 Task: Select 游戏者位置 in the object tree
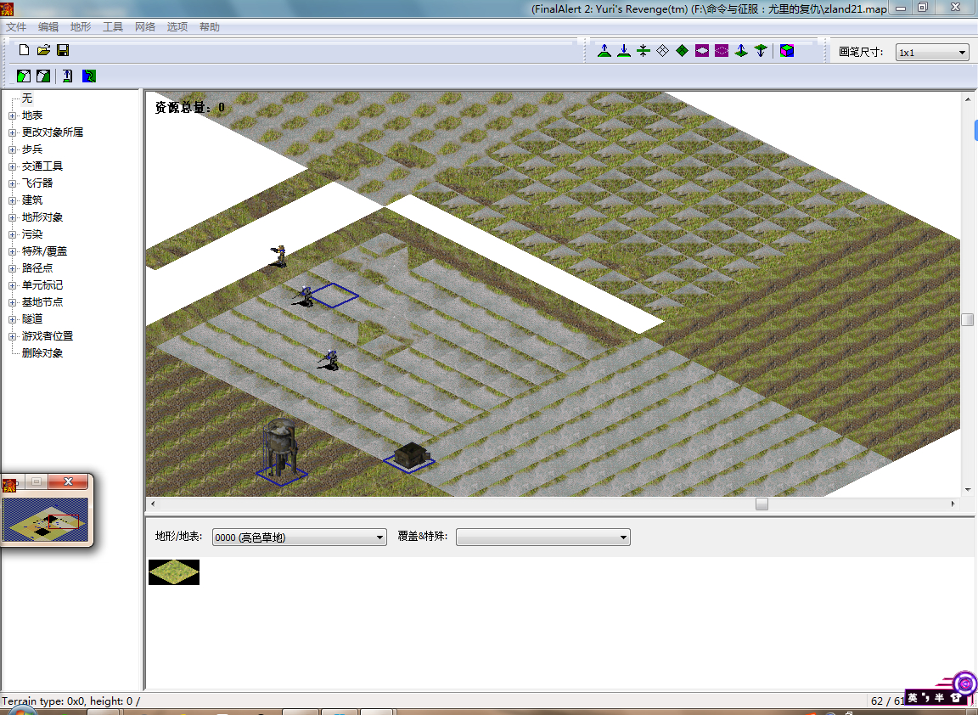[x=48, y=336]
